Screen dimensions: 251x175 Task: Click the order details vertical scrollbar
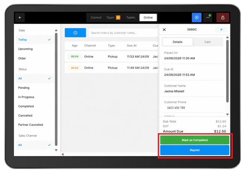[x=227, y=71]
